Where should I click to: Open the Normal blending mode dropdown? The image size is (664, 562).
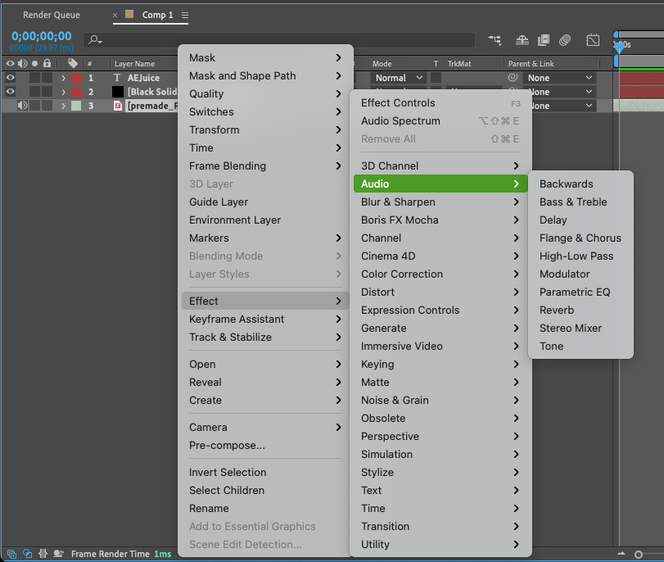(x=399, y=78)
